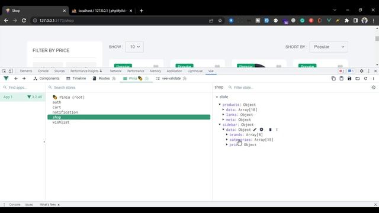Open the Components inspector tab
The height and width of the screenshot is (213, 379).
click(46, 79)
